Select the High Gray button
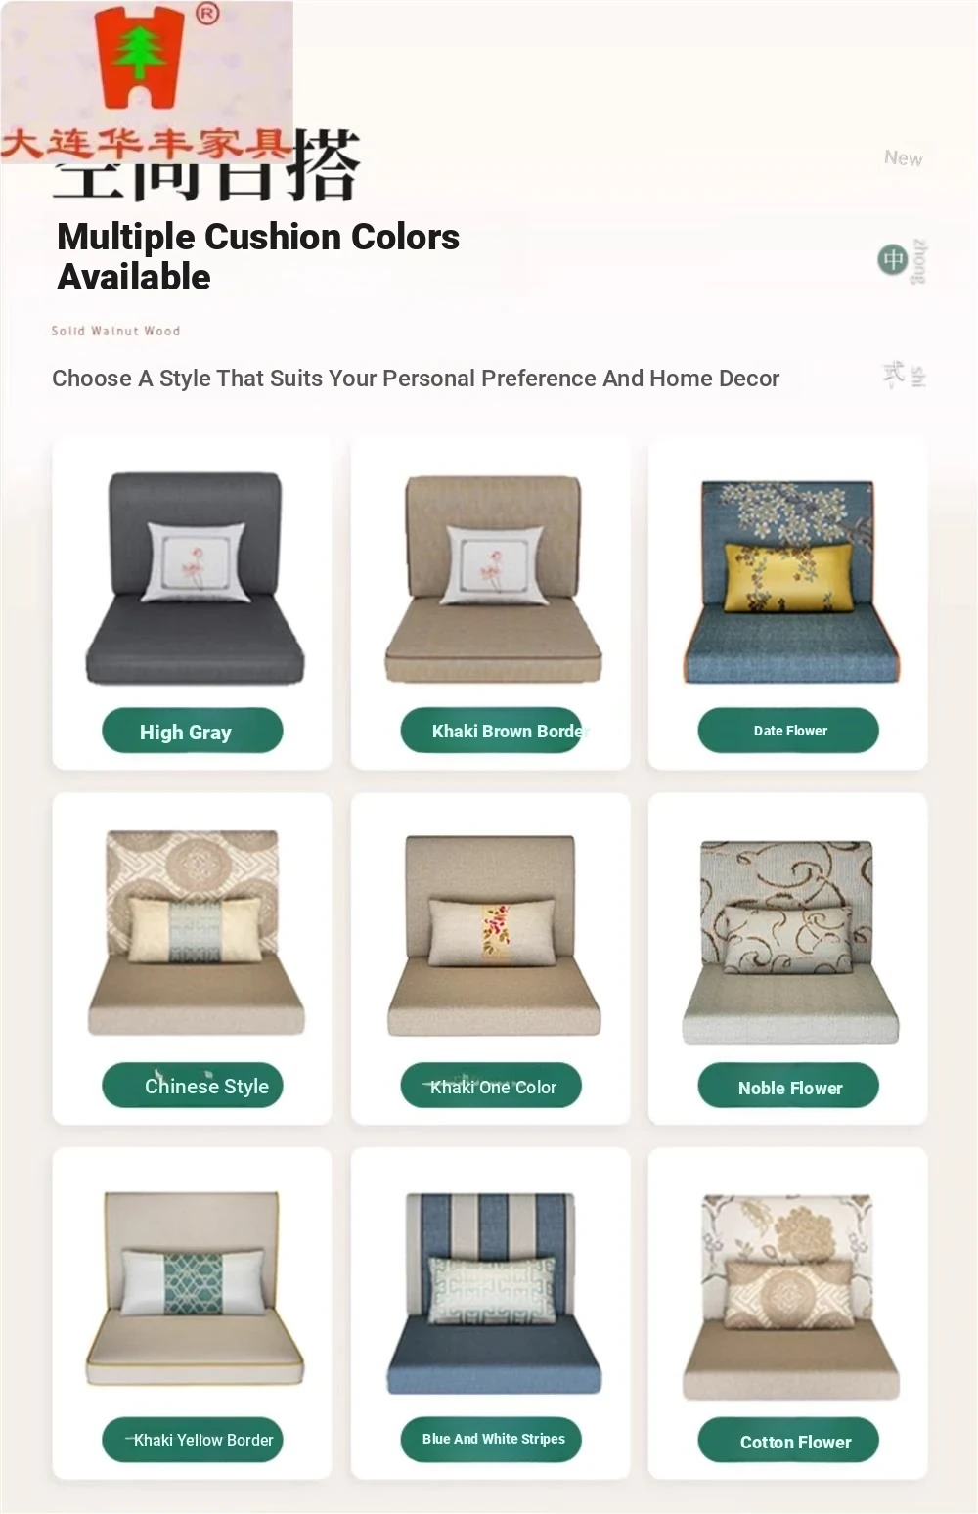 coord(193,731)
